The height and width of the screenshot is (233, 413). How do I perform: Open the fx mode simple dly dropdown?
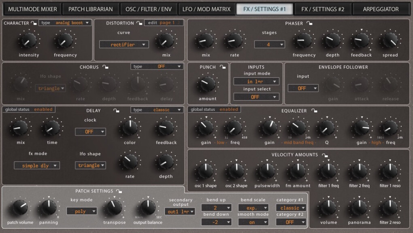[x=36, y=165]
